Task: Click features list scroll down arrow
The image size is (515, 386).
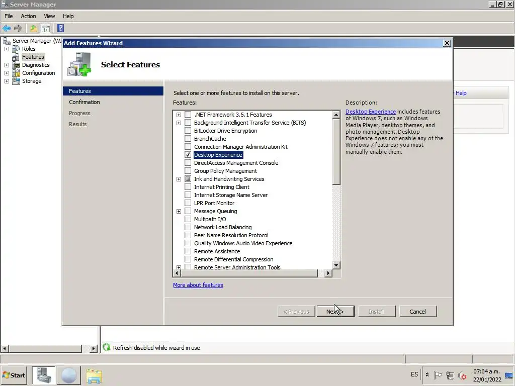Action: (336, 265)
